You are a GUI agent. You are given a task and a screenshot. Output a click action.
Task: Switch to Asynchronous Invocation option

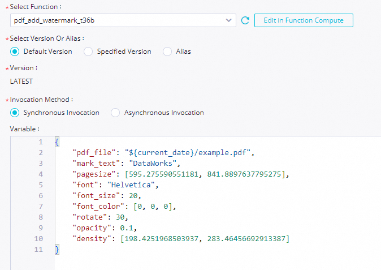115,113
